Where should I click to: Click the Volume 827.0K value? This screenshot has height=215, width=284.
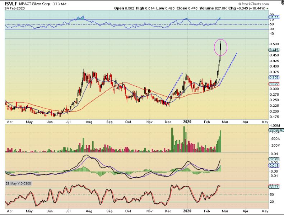[x=213, y=8]
